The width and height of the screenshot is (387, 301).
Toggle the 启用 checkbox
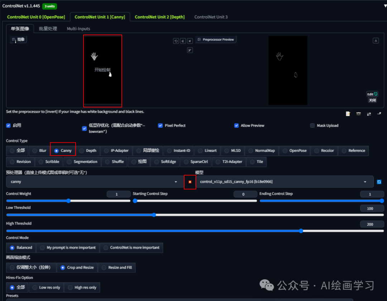pos(8,125)
